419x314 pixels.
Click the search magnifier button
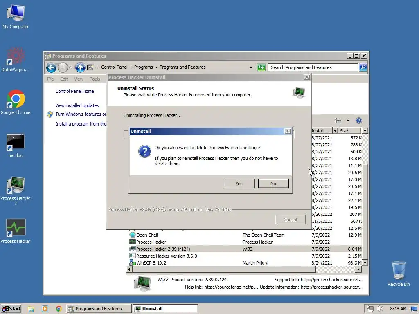click(363, 67)
